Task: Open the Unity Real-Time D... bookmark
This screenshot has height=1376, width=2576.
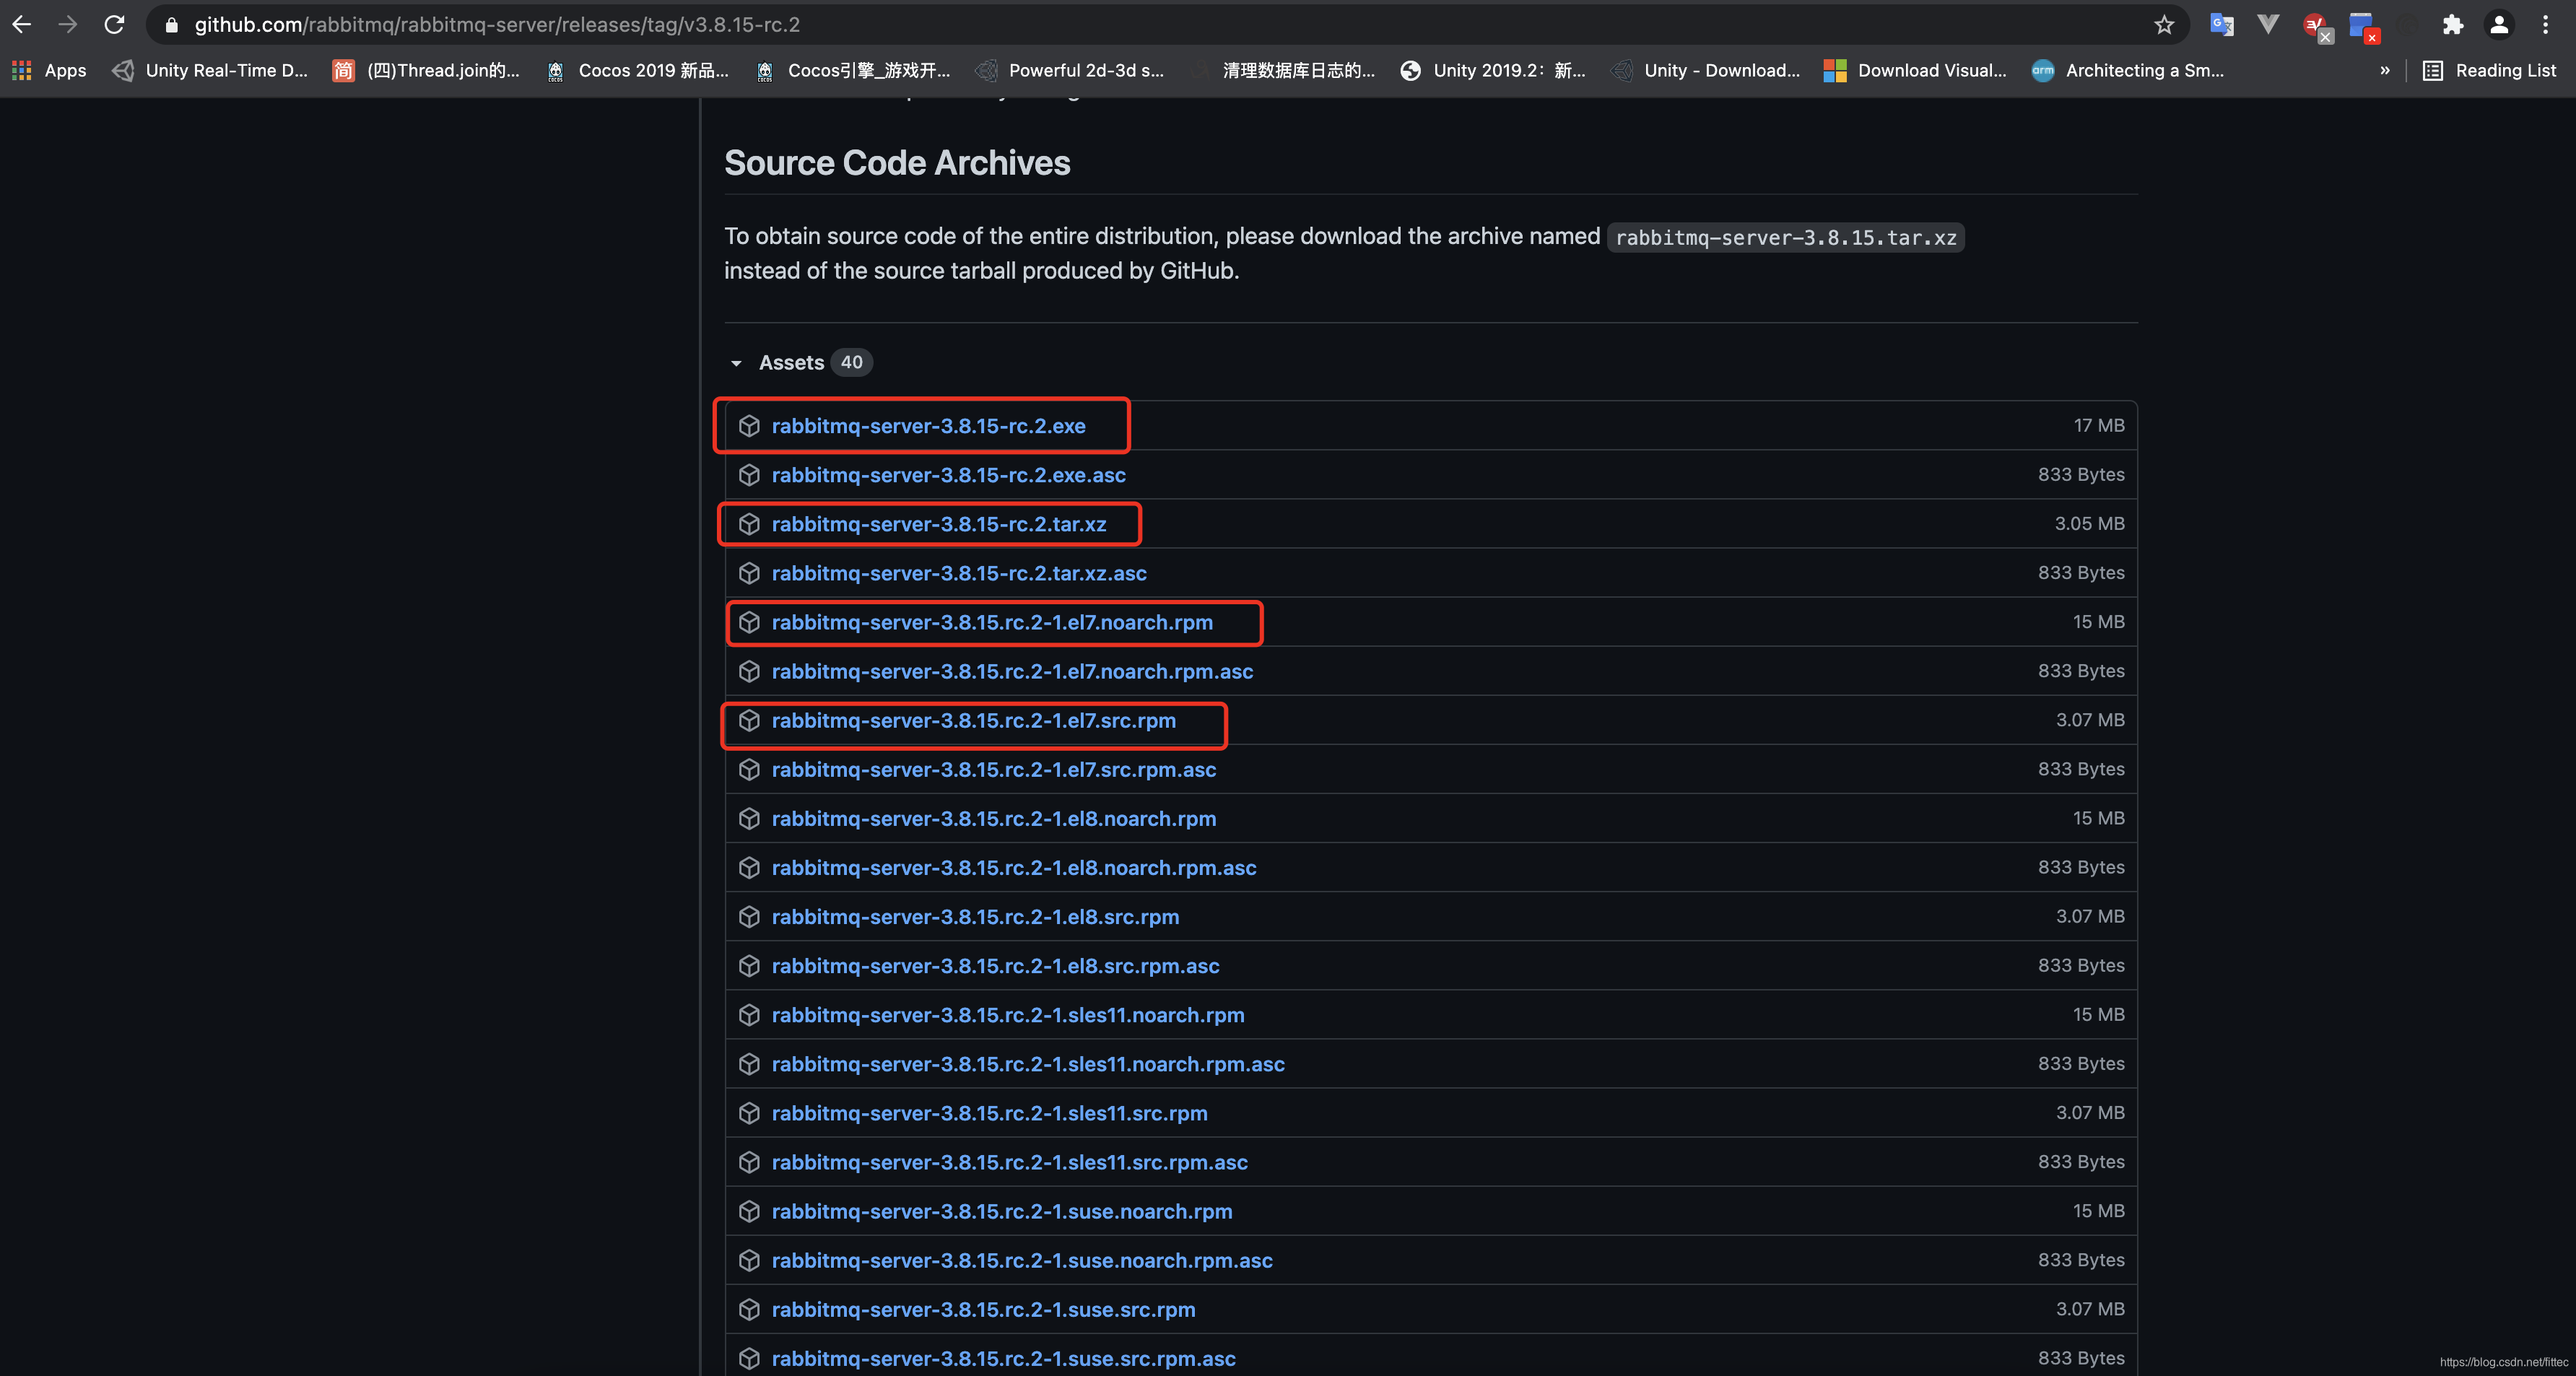Action: (x=210, y=70)
